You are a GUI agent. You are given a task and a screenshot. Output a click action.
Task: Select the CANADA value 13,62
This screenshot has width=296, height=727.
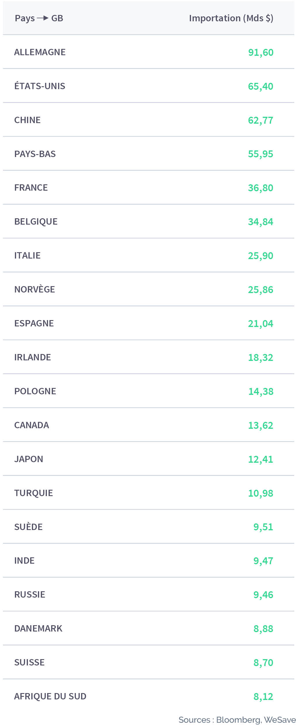click(261, 425)
